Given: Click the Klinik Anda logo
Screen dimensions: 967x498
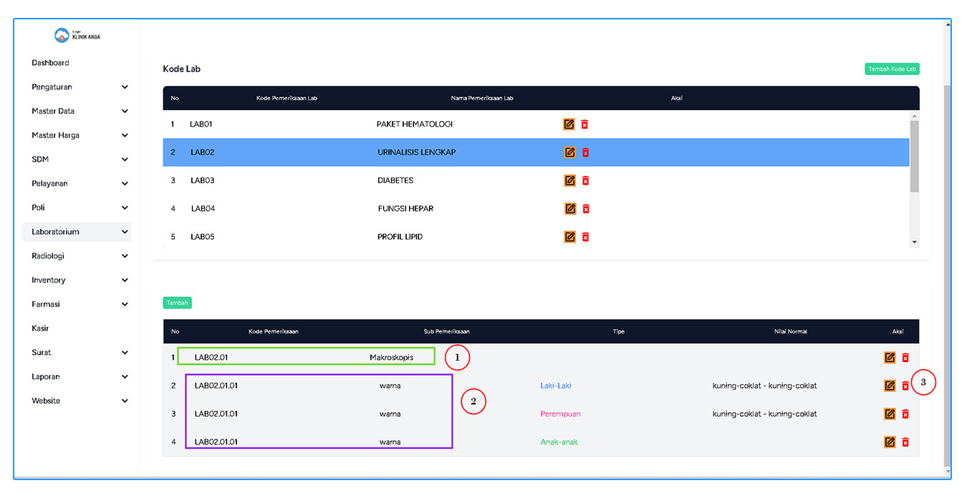Looking at the screenshot, I should 77,35.
